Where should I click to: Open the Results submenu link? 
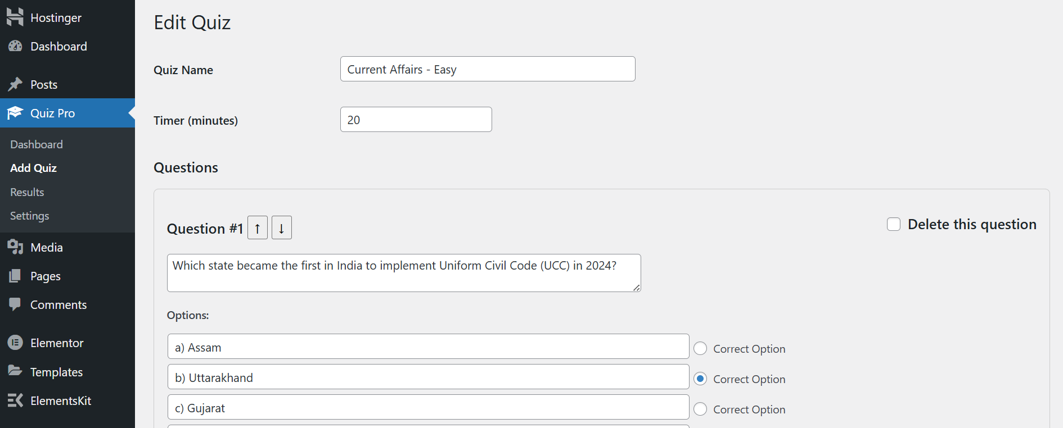point(27,192)
